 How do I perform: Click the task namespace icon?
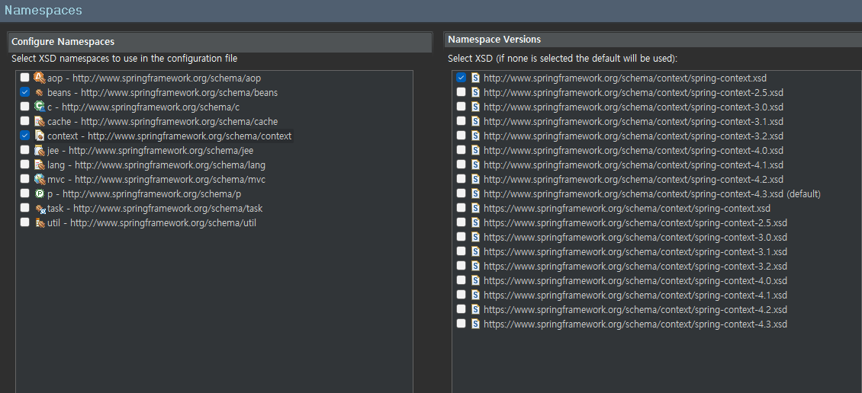coord(39,208)
